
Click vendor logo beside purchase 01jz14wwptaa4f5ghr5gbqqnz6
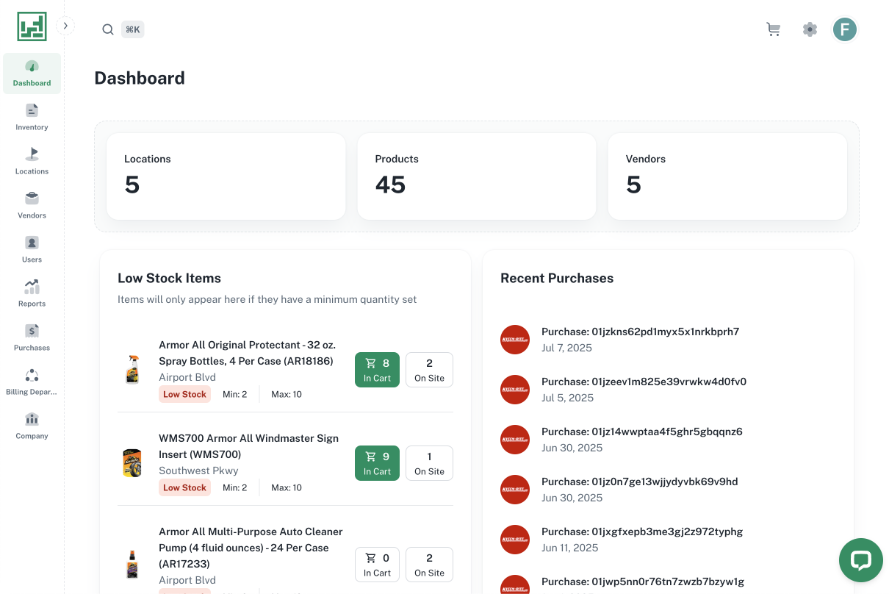(x=515, y=440)
